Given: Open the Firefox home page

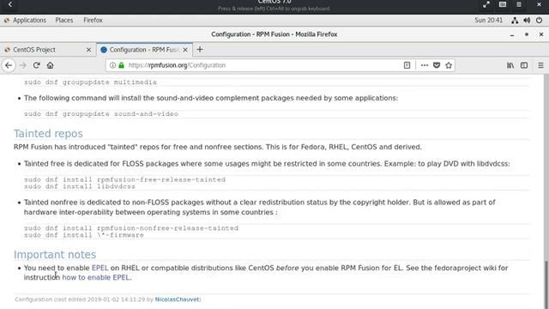Looking at the screenshot, I should (50, 65).
